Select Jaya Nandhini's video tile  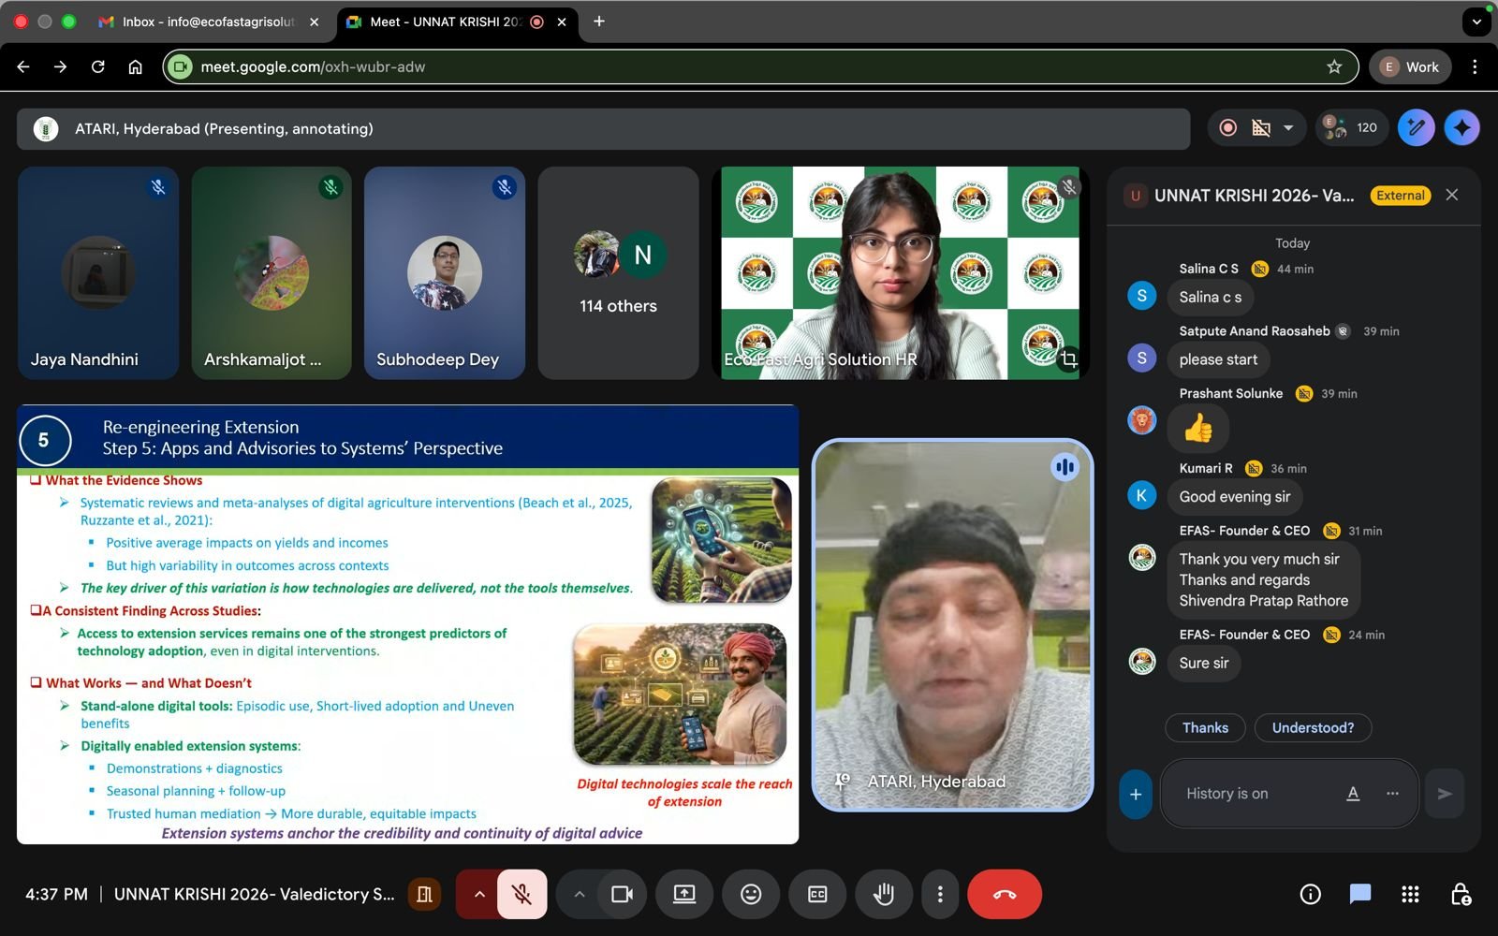pyautogui.click(x=98, y=272)
